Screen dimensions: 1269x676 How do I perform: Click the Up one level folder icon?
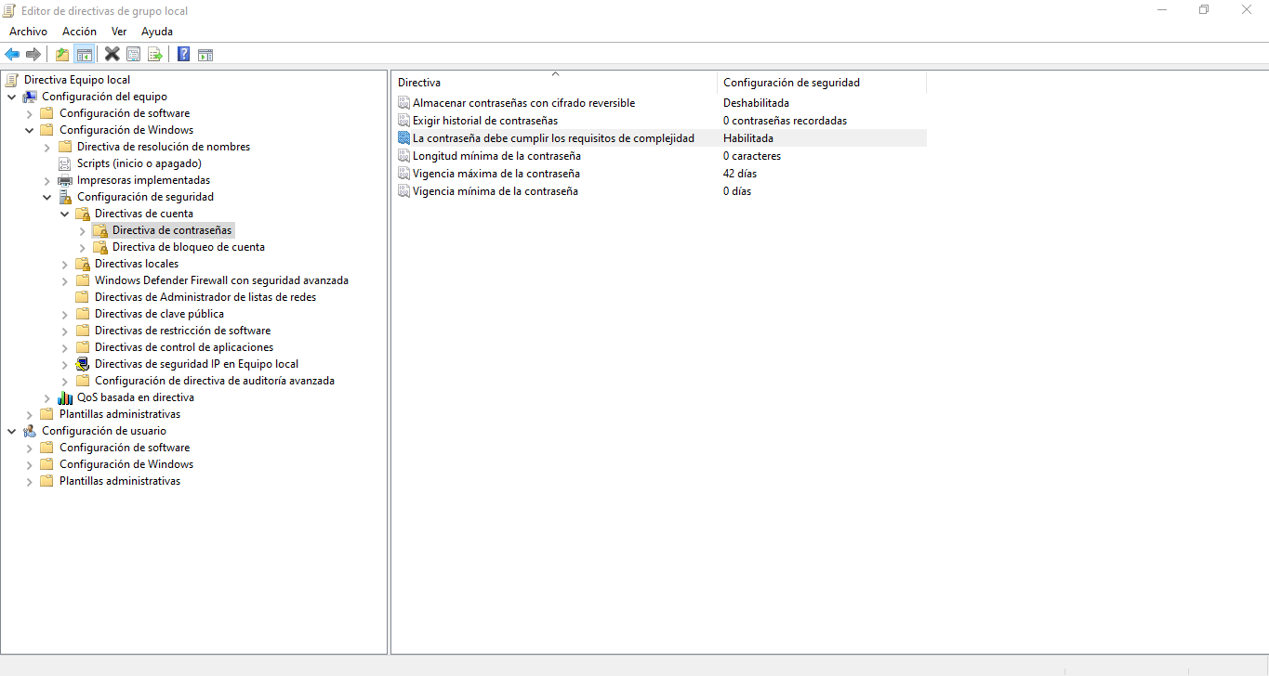click(62, 55)
